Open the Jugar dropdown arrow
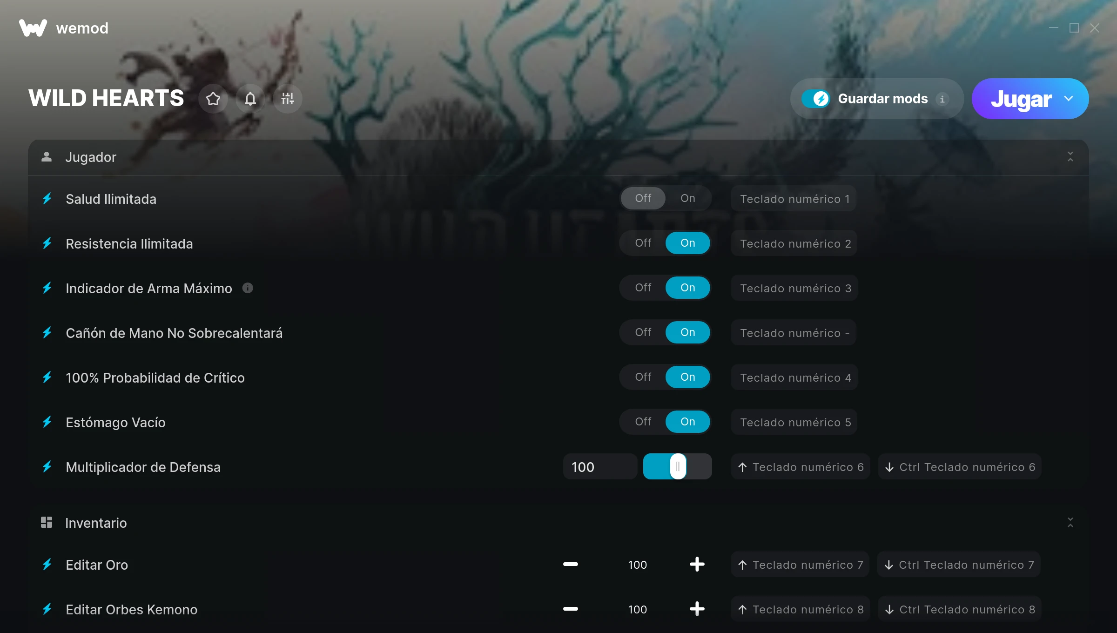 [1069, 99]
